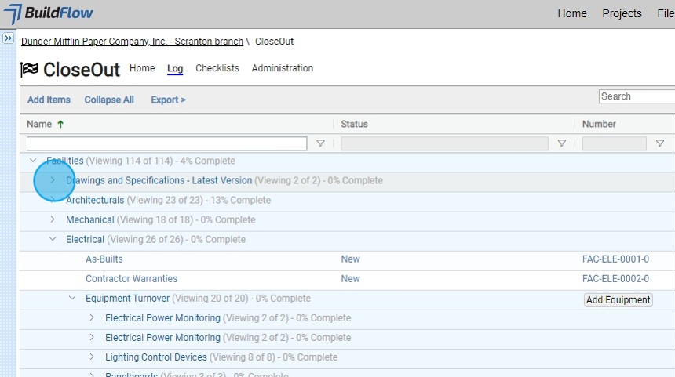Click the CloseOut breadcrumb
675x377 pixels.
(274, 42)
